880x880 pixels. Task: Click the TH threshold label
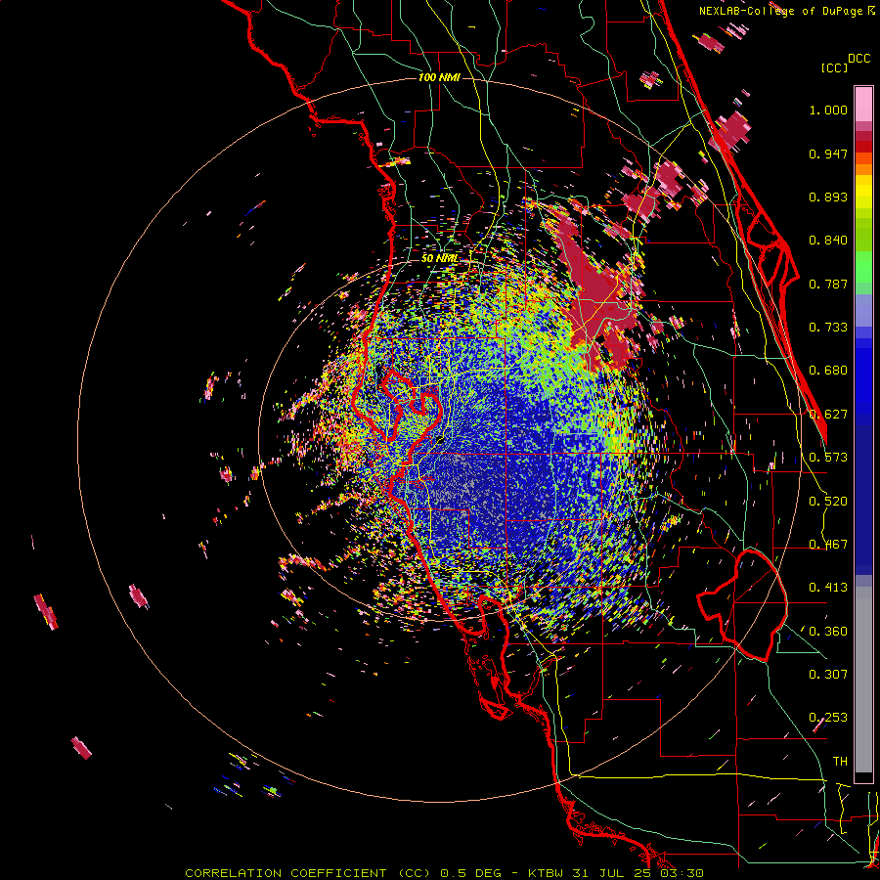840,761
